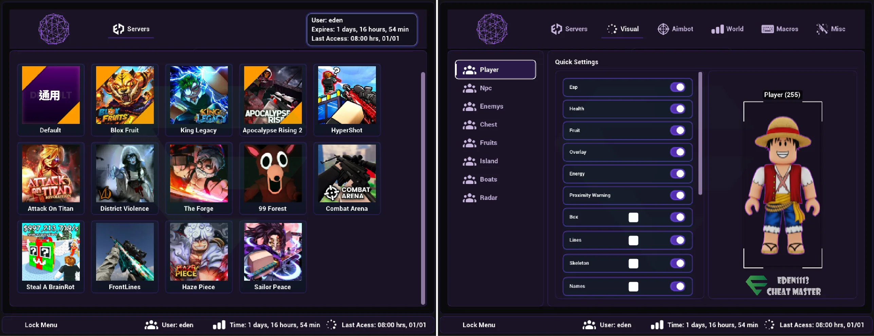Toggle the Health switch off
Screen dimensions: 874x336
(677, 109)
